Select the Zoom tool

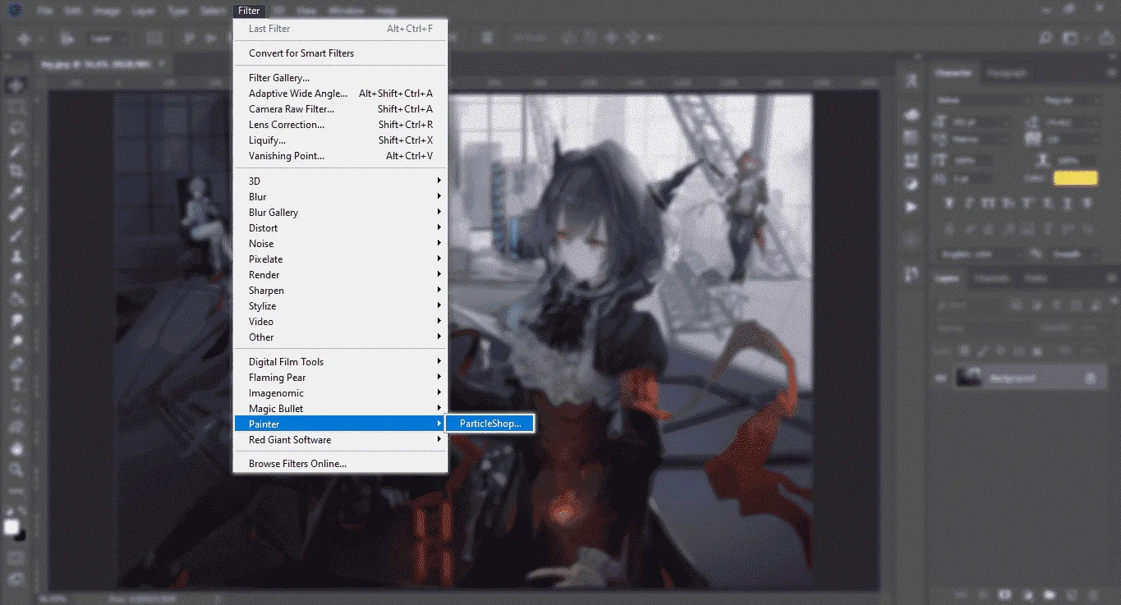click(16, 470)
